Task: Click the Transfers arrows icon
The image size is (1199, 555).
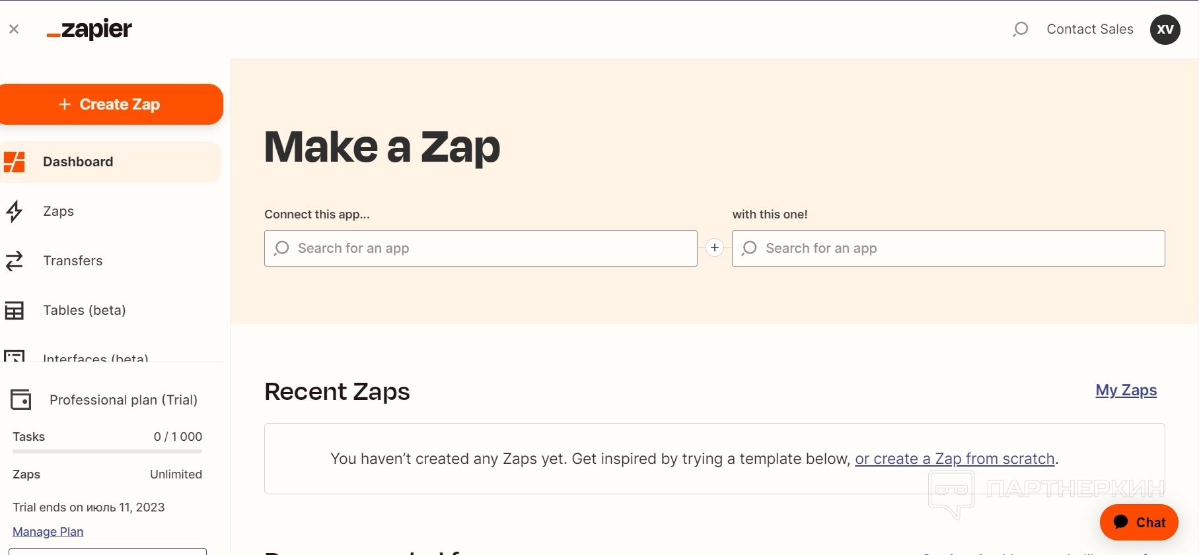Action: point(15,261)
